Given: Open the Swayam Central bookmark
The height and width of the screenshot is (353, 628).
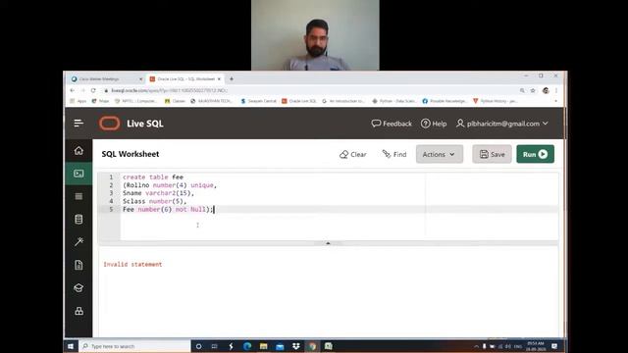Looking at the screenshot, I should click(x=258, y=101).
